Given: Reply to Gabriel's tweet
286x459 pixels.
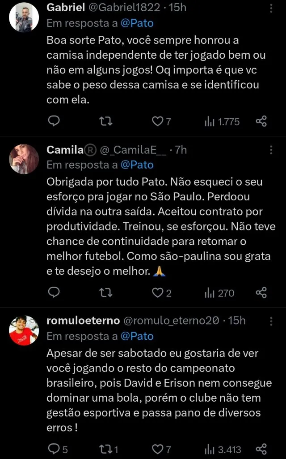Looking at the screenshot, I should (x=54, y=121).
